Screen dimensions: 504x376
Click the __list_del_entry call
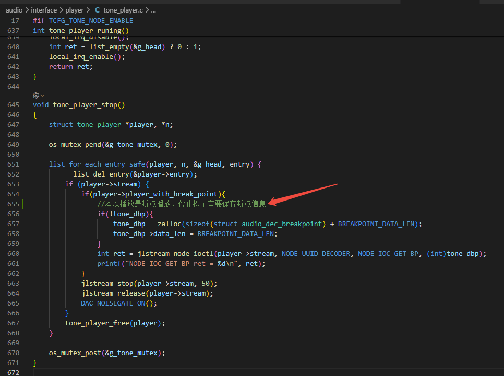coord(97,174)
